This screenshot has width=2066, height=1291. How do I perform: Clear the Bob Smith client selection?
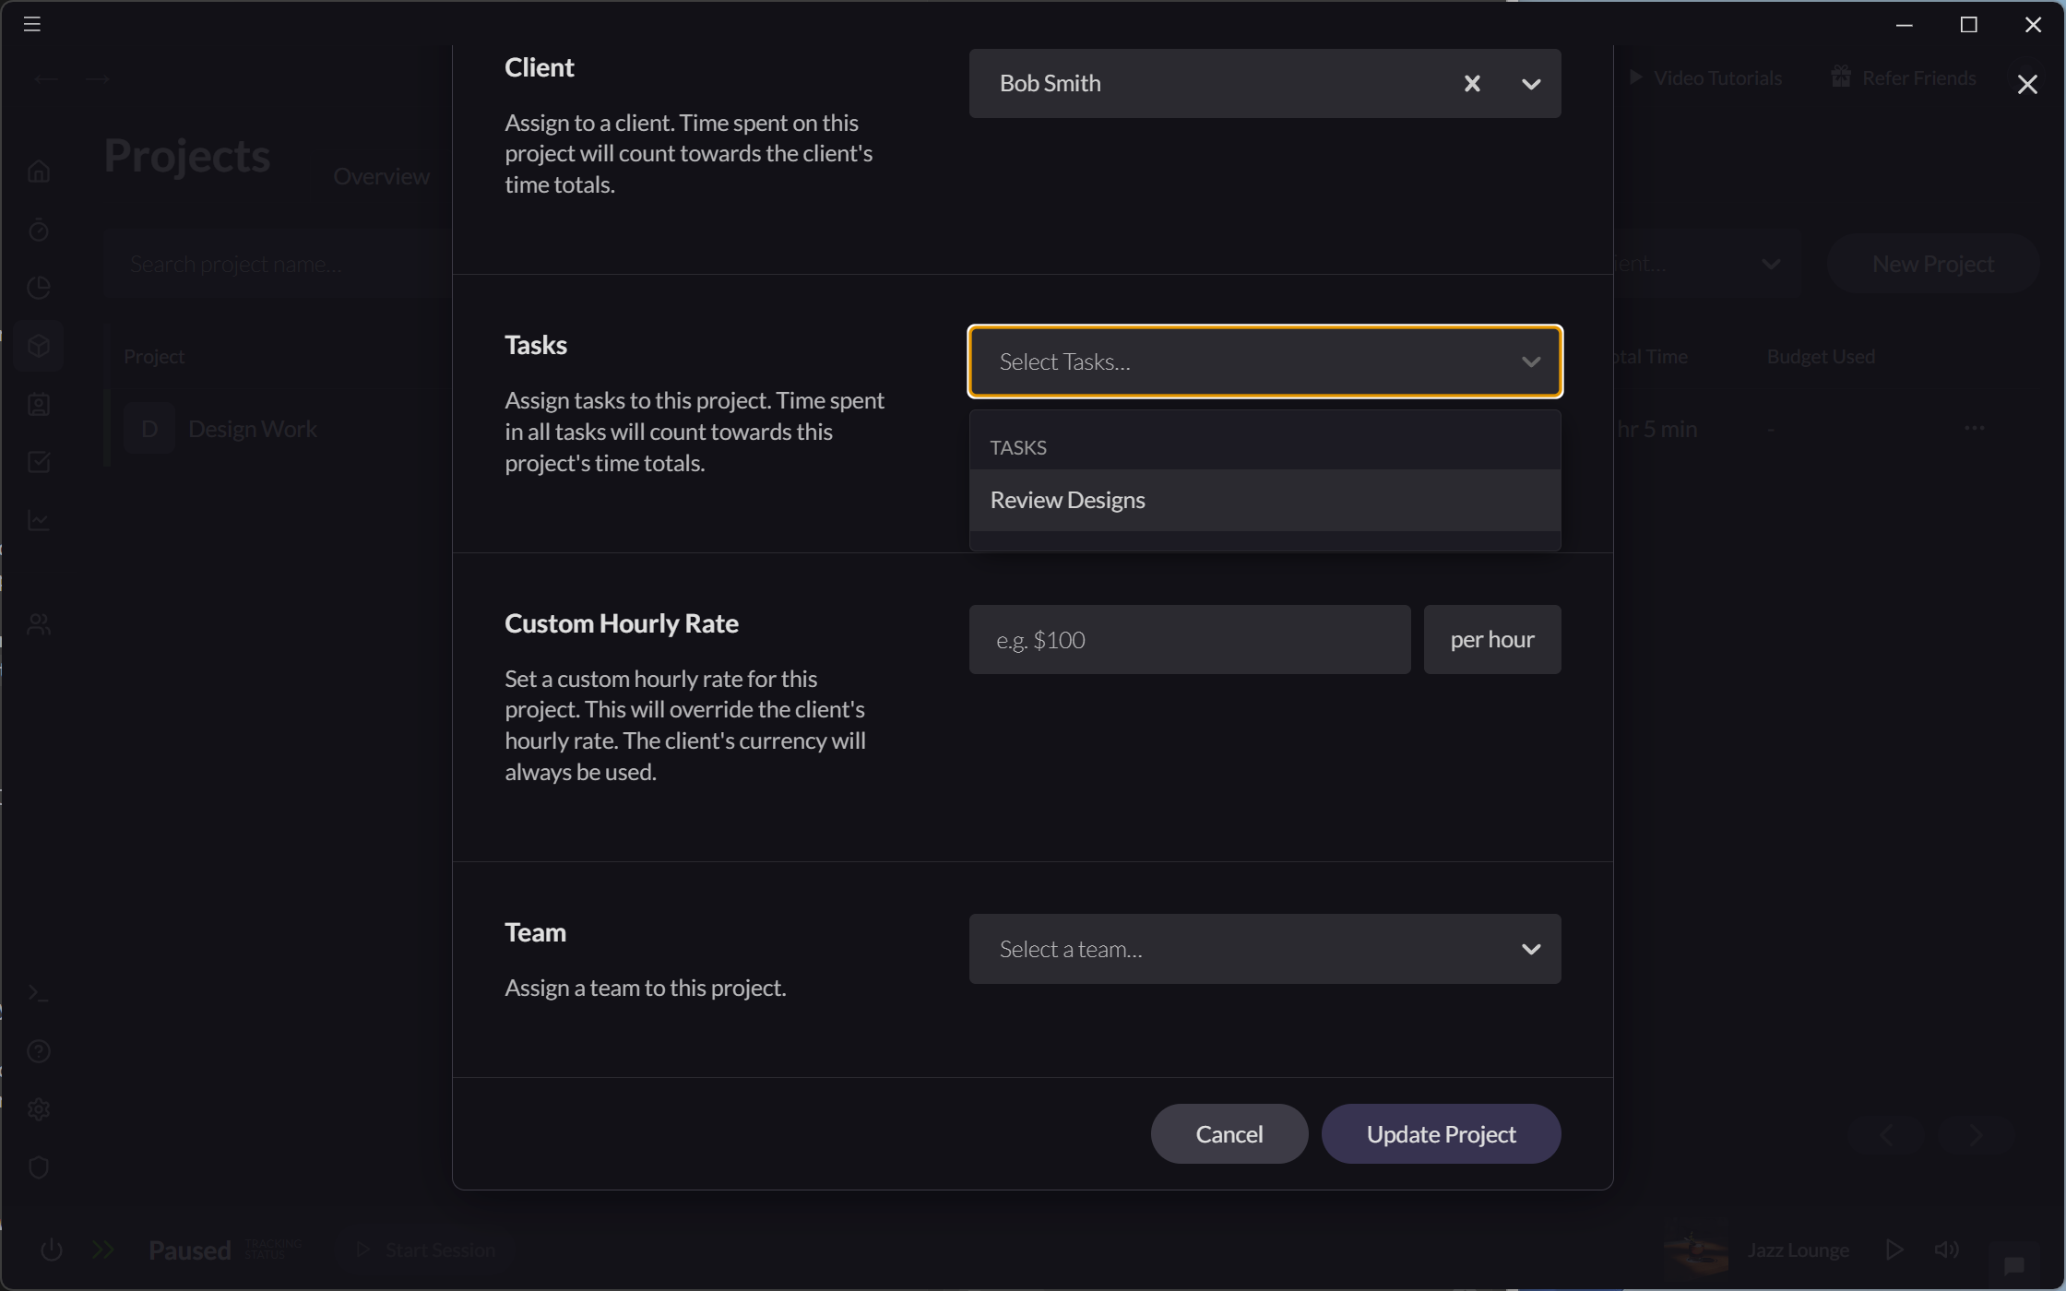(x=1472, y=84)
